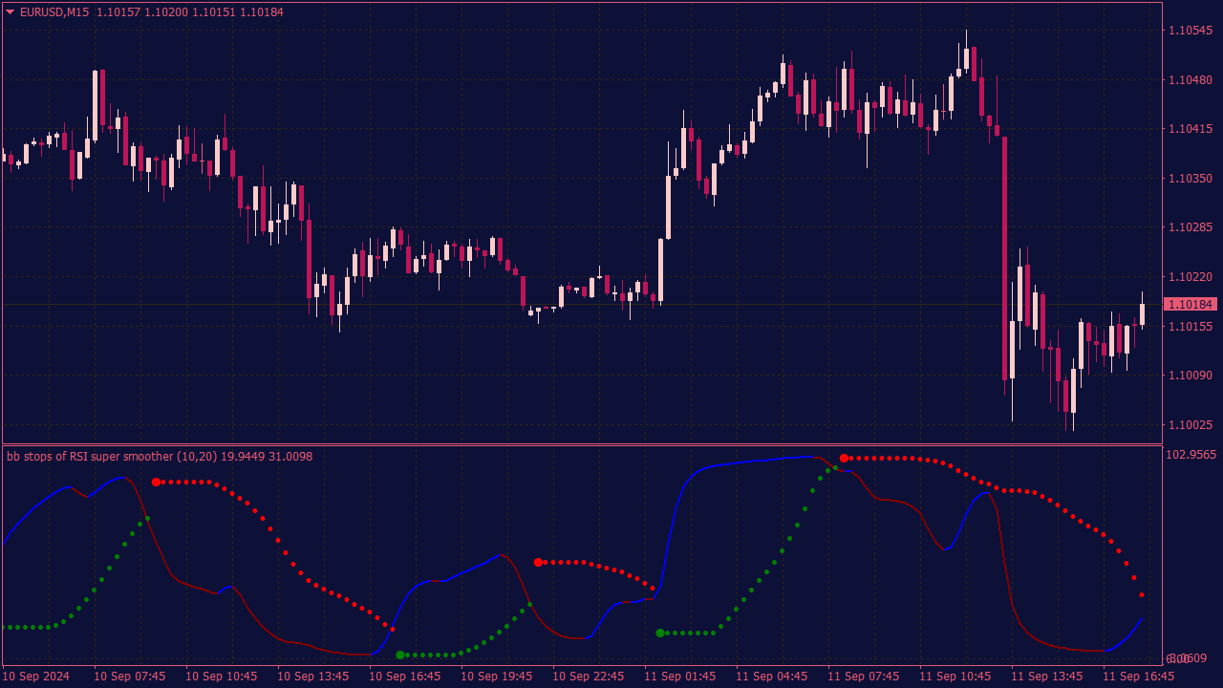Image resolution: width=1223 pixels, height=688 pixels.
Task: Click the 1.10545 price axis label
Action: click(1191, 31)
